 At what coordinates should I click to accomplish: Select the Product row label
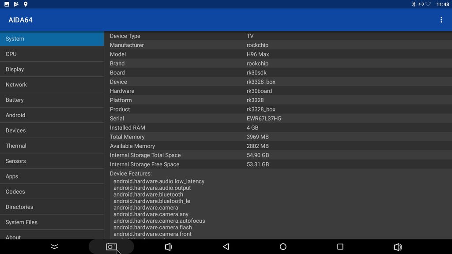(x=120, y=109)
